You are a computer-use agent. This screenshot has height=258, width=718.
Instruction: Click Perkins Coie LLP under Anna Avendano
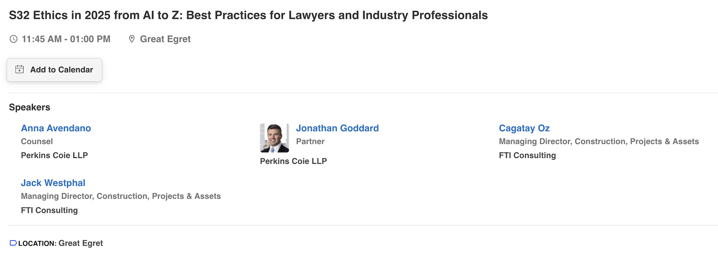tap(54, 155)
